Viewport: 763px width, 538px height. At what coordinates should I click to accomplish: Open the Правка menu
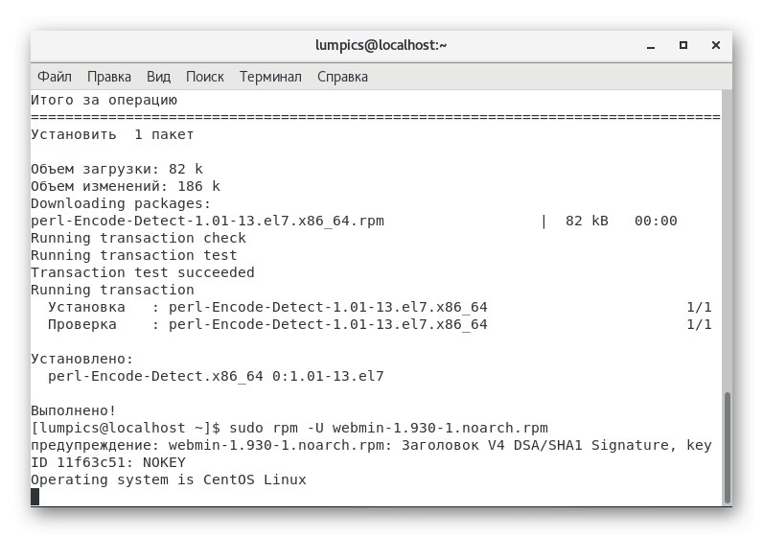[109, 76]
